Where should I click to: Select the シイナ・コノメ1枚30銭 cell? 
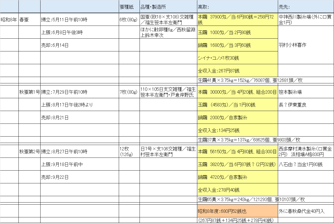click(238, 58)
